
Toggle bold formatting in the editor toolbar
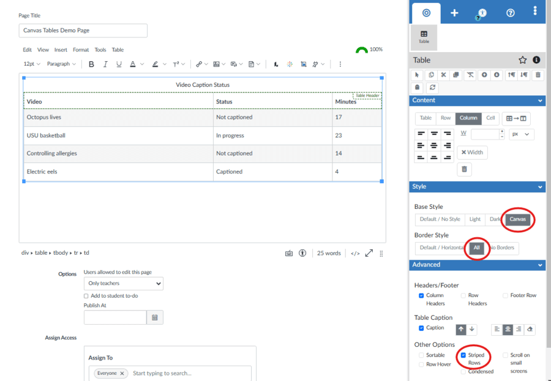coord(91,63)
